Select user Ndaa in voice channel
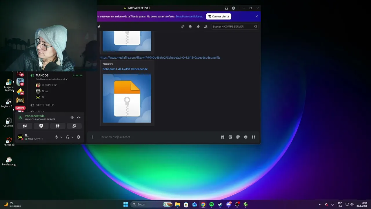Screen dimensions: 371x209 (x=45, y=91)
